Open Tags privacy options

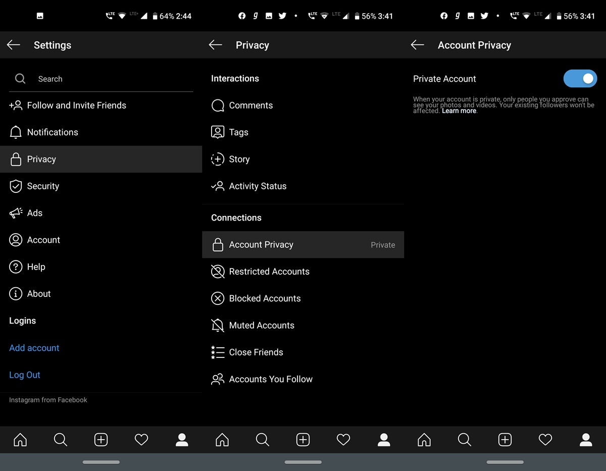pyautogui.click(x=303, y=132)
